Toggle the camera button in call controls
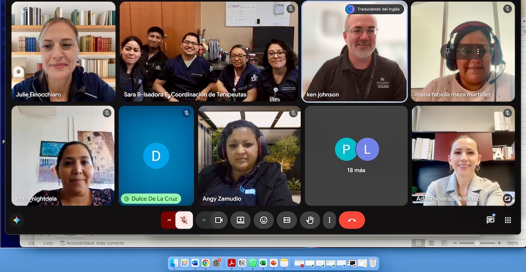 pyautogui.click(x=219, y=220)
